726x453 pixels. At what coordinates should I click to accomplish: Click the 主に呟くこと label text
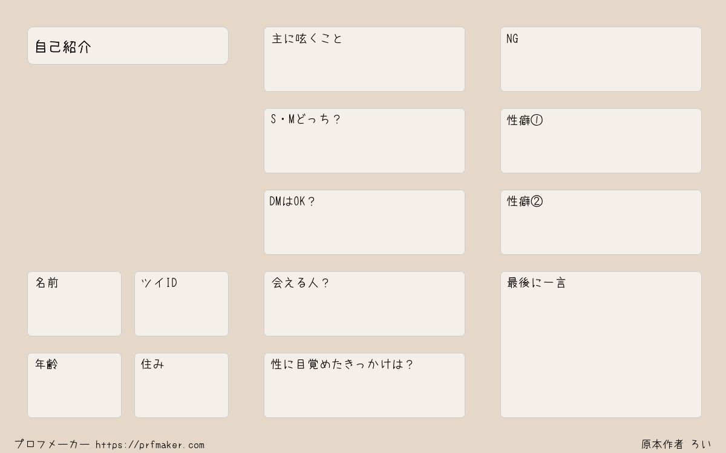tap(307, 39)
